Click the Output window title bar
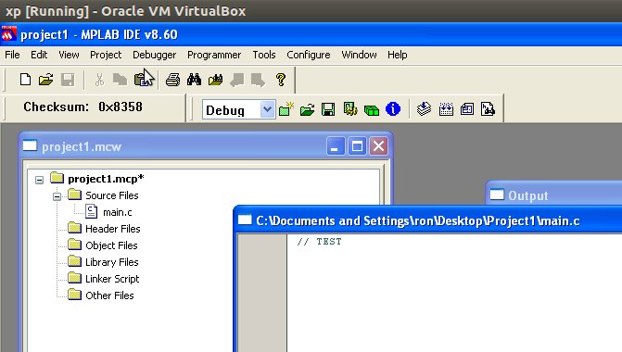The height and width of the screenshot is (352, 622). tap(553, 195)
